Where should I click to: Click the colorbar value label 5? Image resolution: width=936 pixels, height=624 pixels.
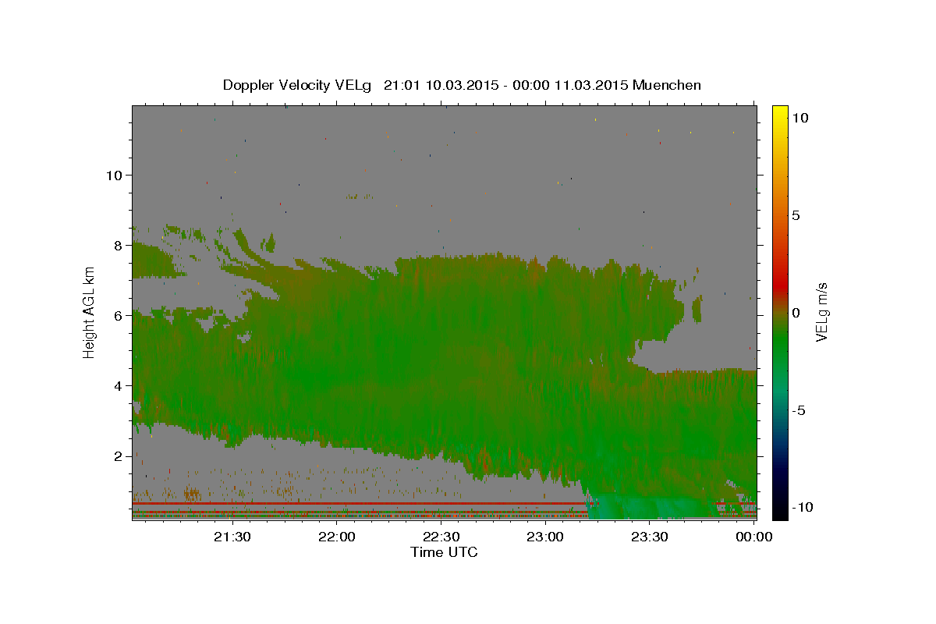(796, 215)
